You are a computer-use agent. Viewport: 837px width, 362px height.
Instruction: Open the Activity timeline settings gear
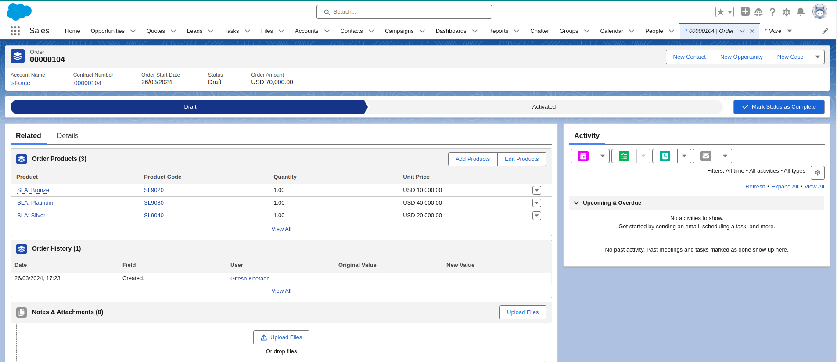pos(818,173)
